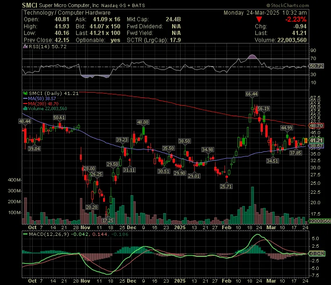Click the Optionable yes value
Screen dimensions: 331x285
(115, 40)
